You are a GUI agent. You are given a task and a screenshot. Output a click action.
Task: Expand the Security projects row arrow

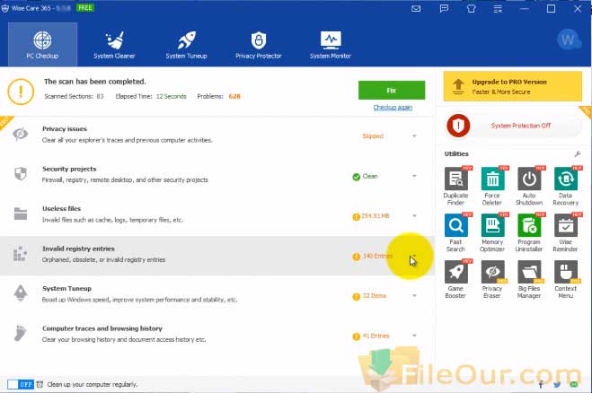pyautogui.click(x=414, y=176)
